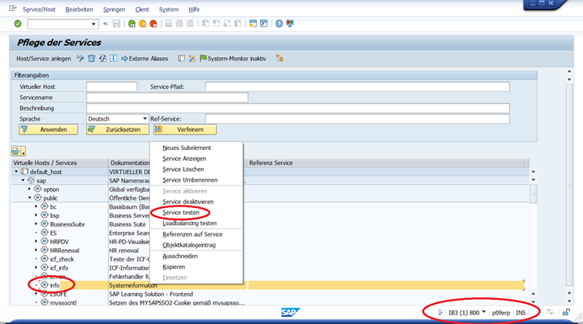The height and width of the screenshot is (324, 583).
Task: Toggle System-Monitor inaktiv flag button
Action: pos(232,59)
